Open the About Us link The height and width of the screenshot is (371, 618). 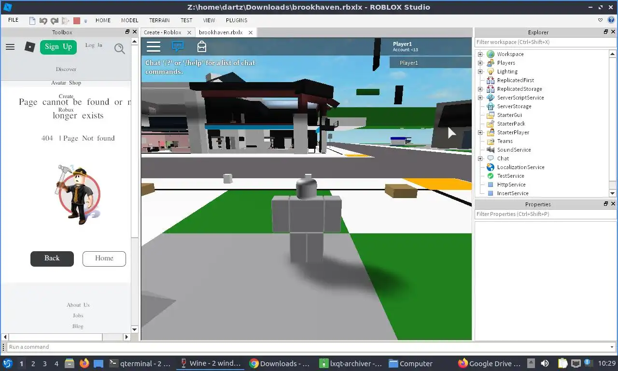tap(78, 305)
